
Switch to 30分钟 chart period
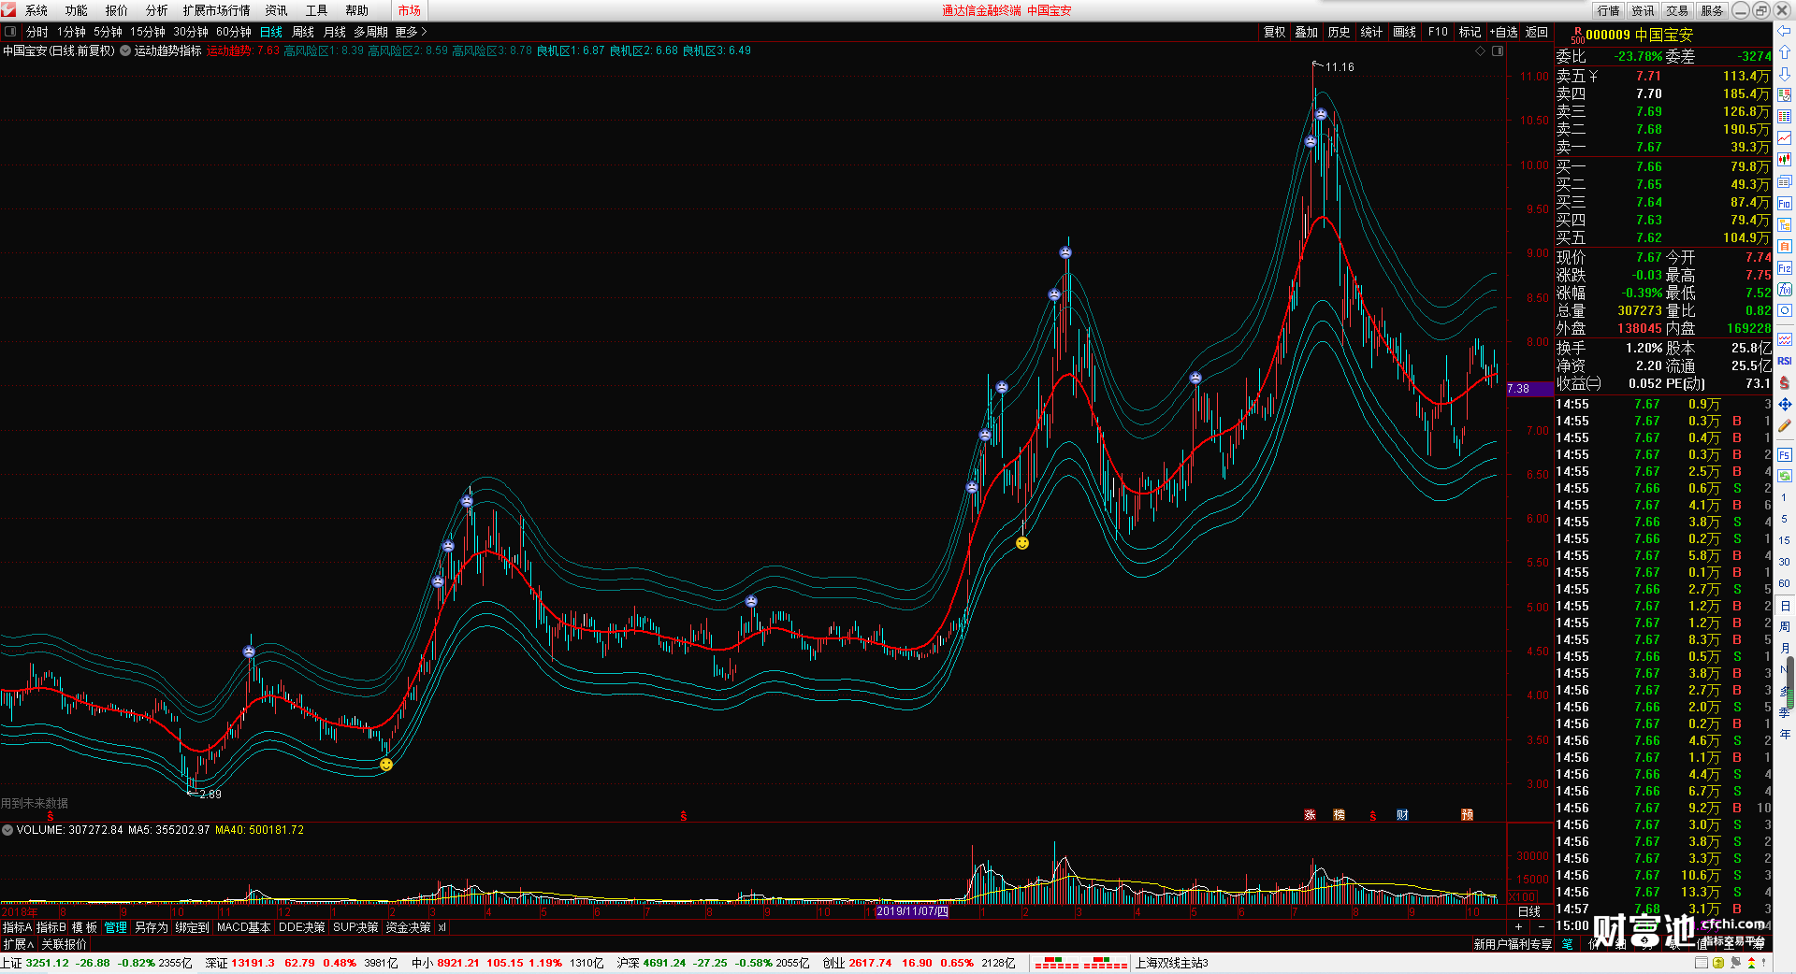(x=191, y=32)
